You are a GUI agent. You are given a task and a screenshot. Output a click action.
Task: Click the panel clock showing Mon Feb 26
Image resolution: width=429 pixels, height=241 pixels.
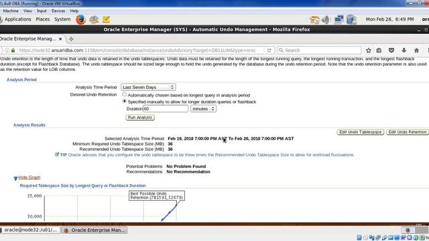click(389, 19)
